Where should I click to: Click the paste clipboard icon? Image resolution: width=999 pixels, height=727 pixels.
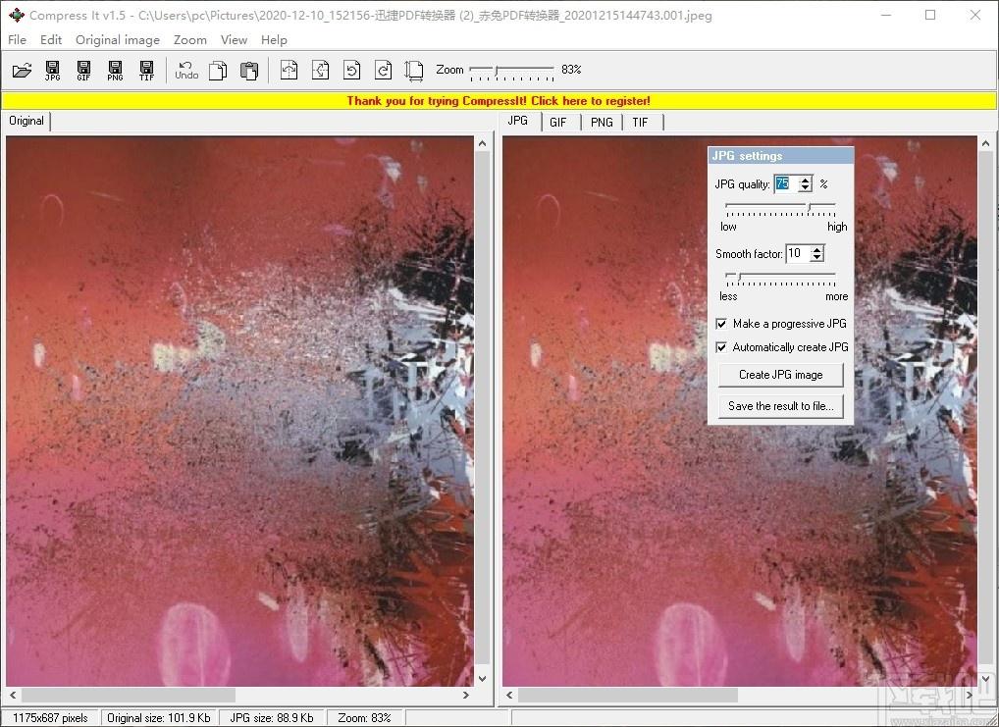[249, 70]
